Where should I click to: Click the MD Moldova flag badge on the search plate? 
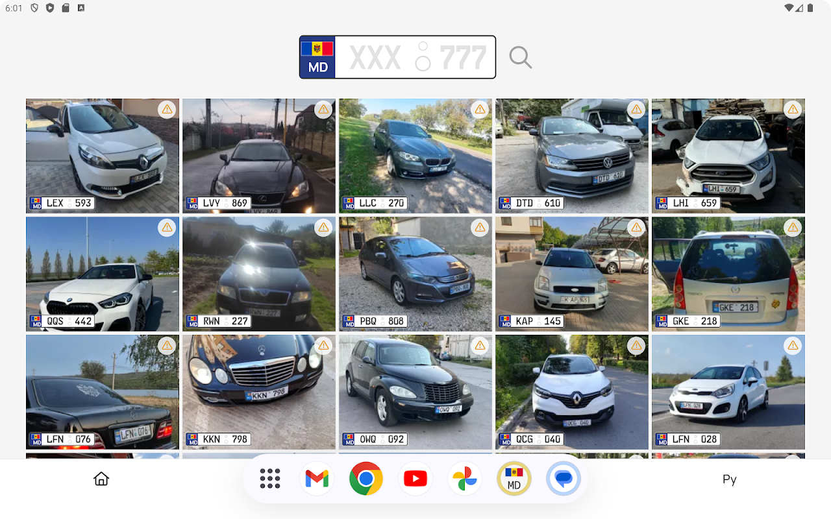(x=317, y=57)
